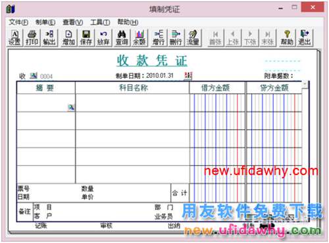
Task: Click first row 借方金额 amount cell
Action: (217, 103)
